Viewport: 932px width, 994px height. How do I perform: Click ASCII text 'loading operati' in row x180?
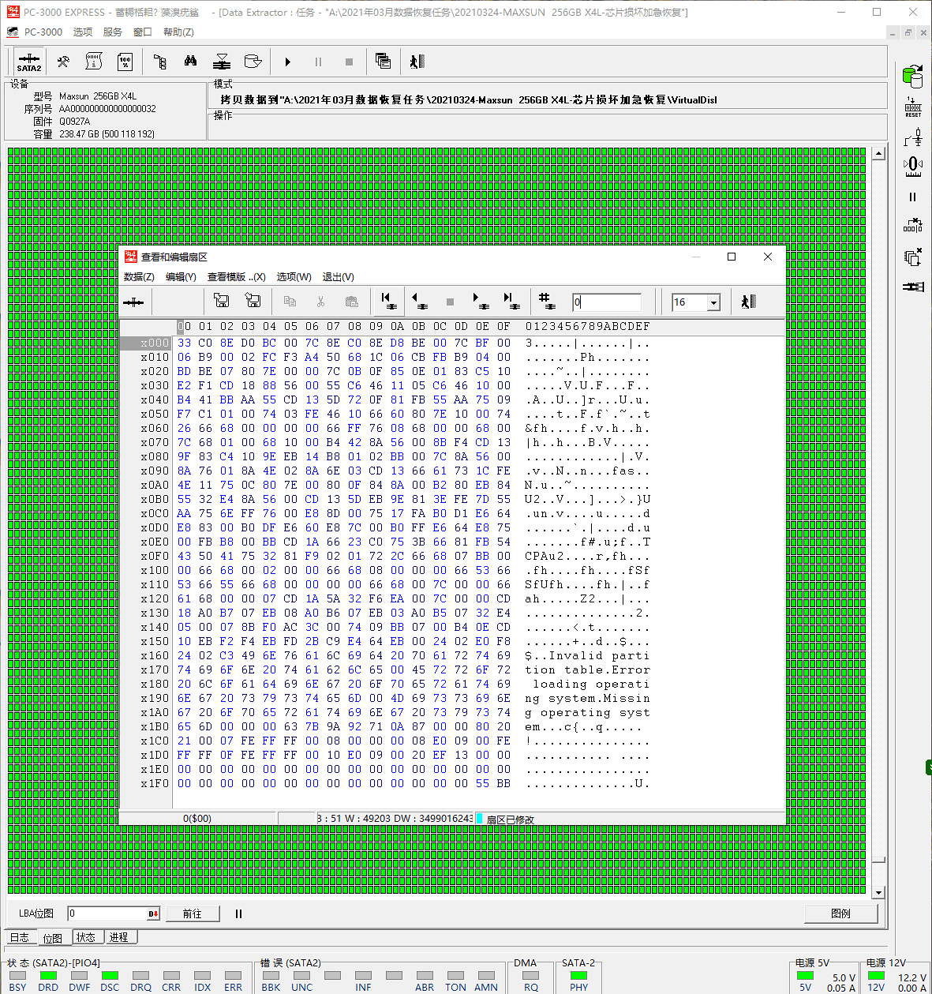click(591, 685)
